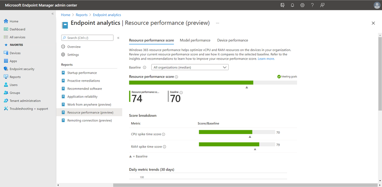Click the Startup performance report label
Viewport: 382px width, 187px height.
point(82,73)
